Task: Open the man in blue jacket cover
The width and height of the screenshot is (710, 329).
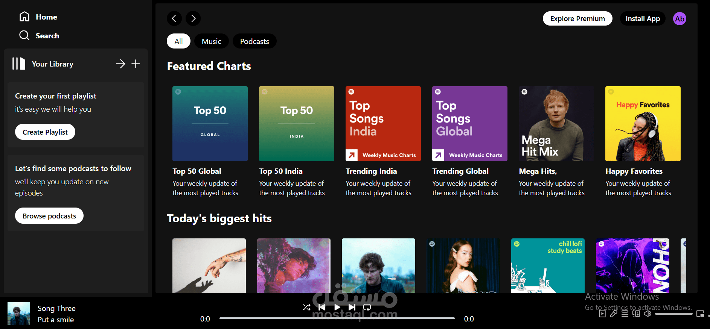Action: 378,266
